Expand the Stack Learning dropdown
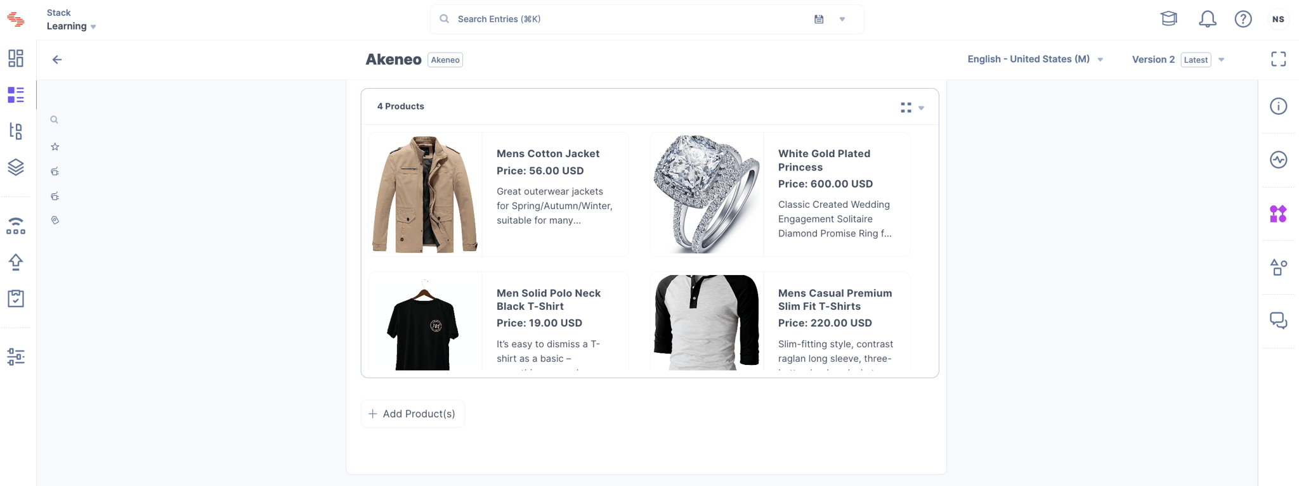1299x486 pixels. 72,20
